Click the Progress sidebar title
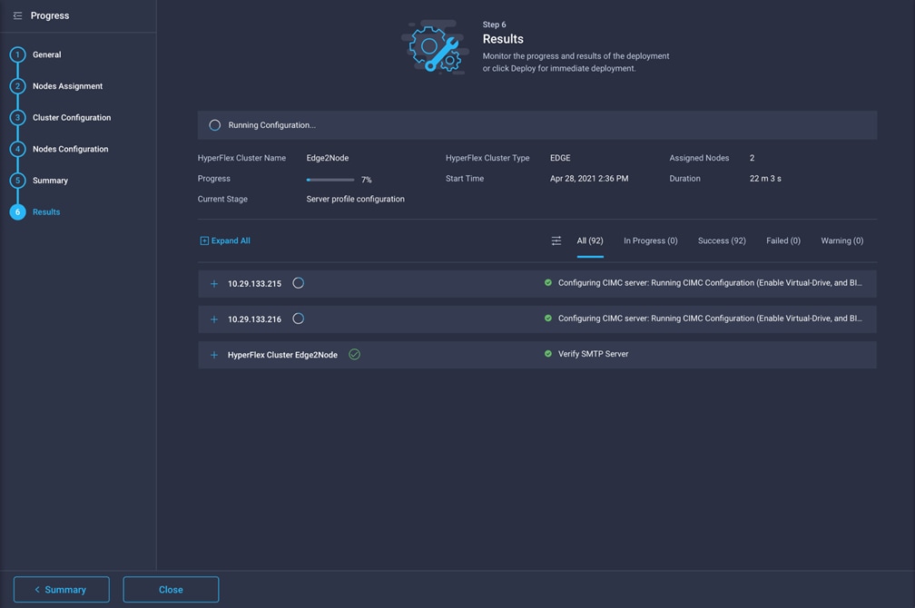The image size is (915, 608). (50, 15)
